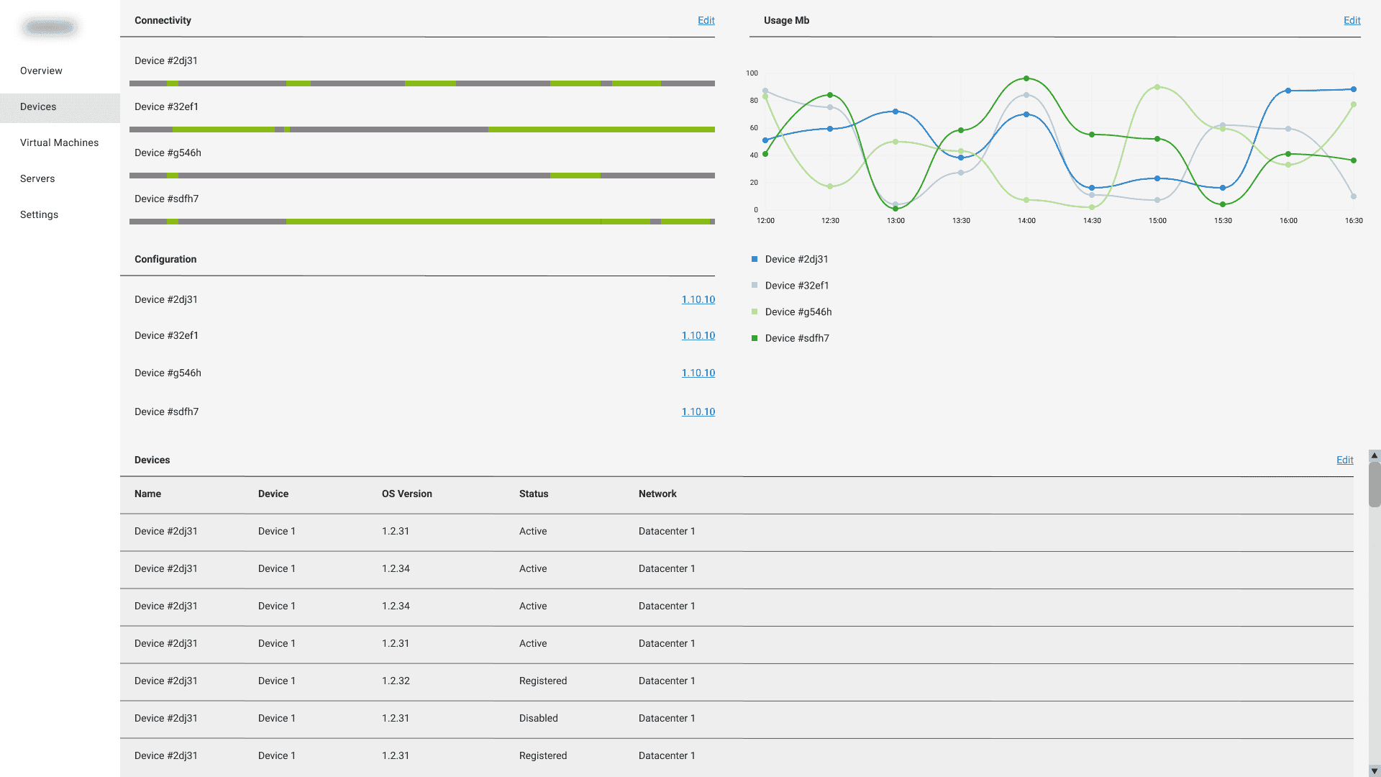Open version 1.10.10 for Device #2dj31
Screen dimensions: 1381x777
pyautogui.click(x=698, y=299)
